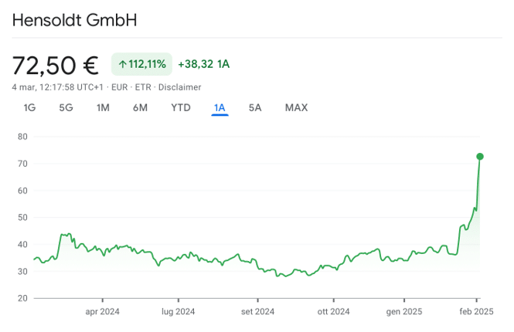Click the feb 2025 axis label
The image size is (514, 332).
click(476, 311)
